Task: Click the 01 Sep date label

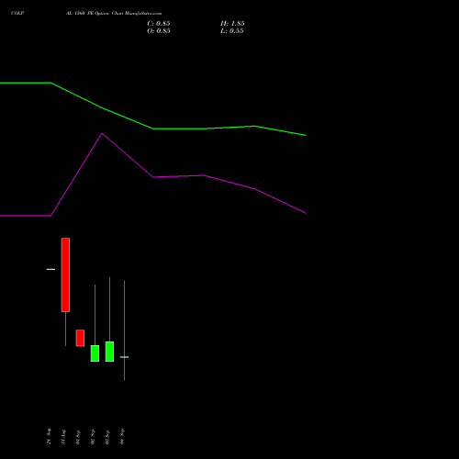Action: coord(78,437)
